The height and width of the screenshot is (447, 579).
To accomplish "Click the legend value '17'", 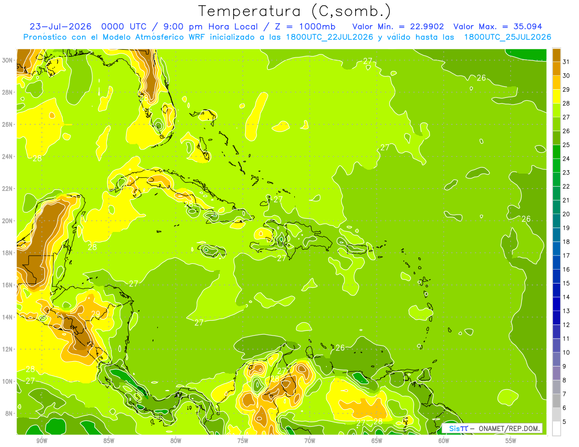I will tap(566, 256).
